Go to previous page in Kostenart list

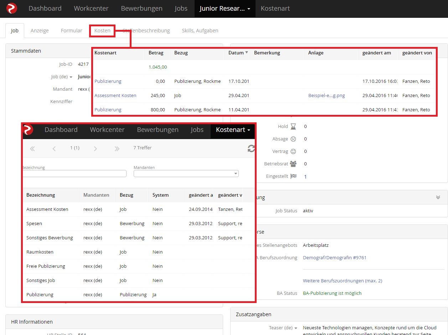point(54,149)
